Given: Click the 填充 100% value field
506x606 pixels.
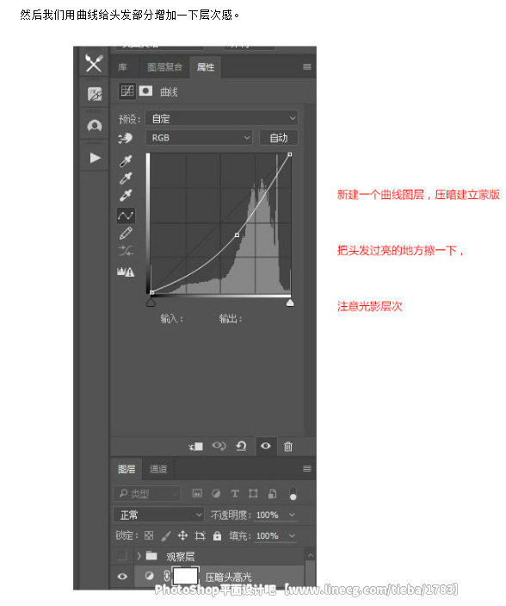Looking at the screenshot, I should 267,535.
